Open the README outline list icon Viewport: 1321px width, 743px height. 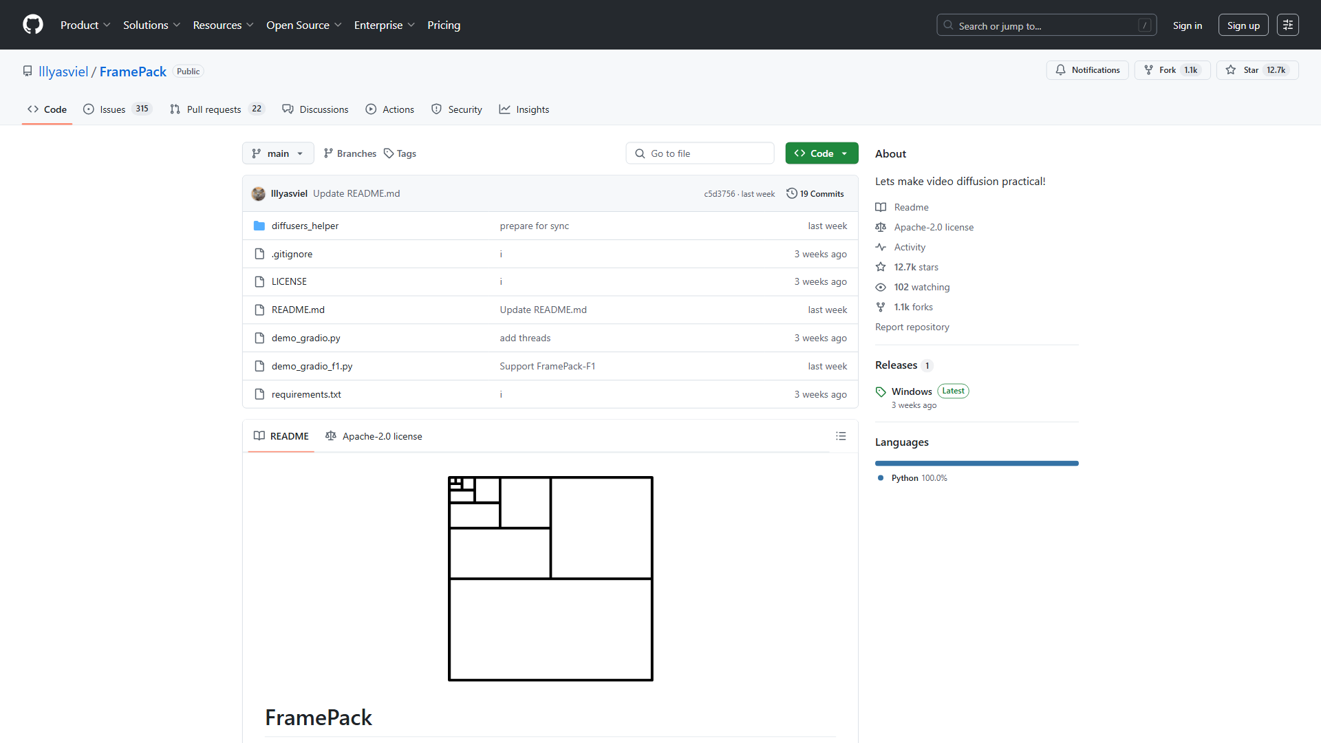click(x=841, y=436)
